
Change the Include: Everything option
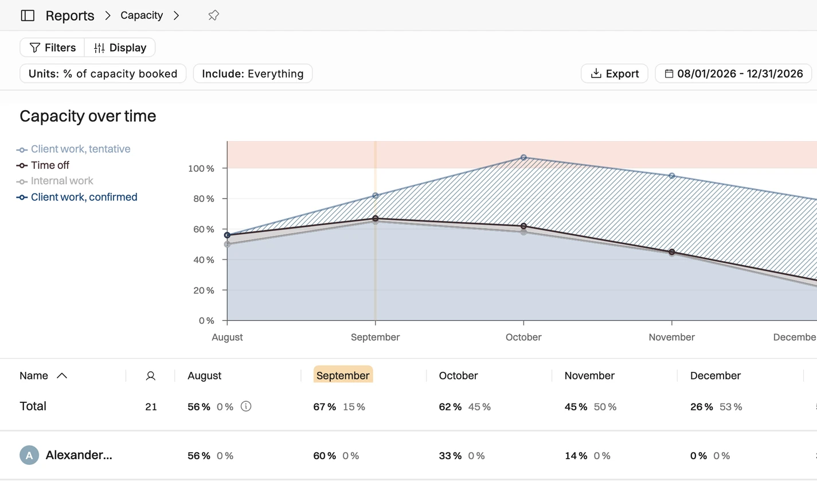pos(253,73)
